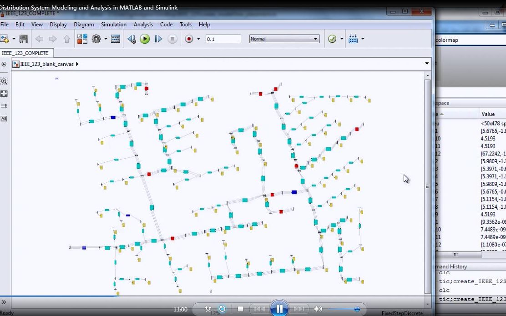Select the zoom tool in the left palette
Screen dimensions: 506x316
pos(4,81)
